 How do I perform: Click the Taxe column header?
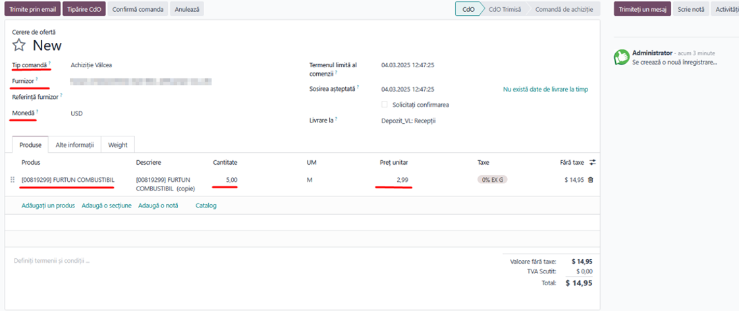[483, 162]
